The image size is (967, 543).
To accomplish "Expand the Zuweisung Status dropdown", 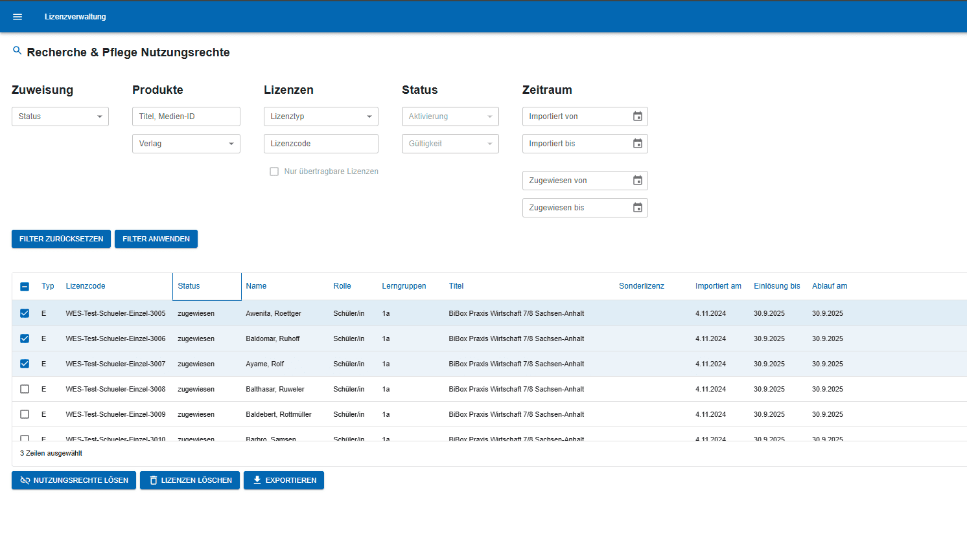I will (x=60, y=116).
